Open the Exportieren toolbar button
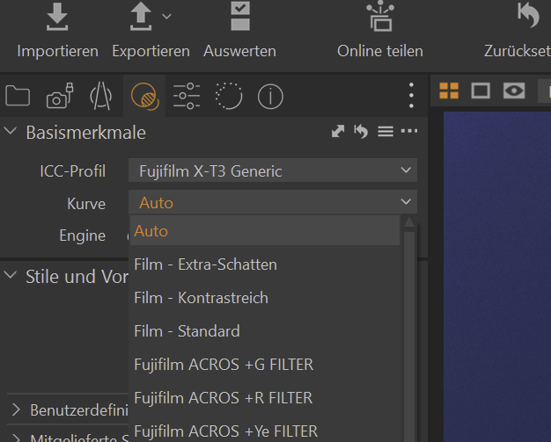 pyautogui.click(x=143, y=18)
